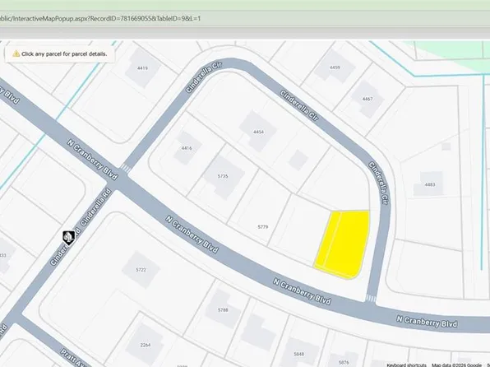Click the browser address bar URL
The height and width of the screenshot is (367, 490).
(x=100, y=18)
